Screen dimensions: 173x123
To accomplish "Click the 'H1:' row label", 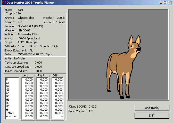I will [8, 100].
